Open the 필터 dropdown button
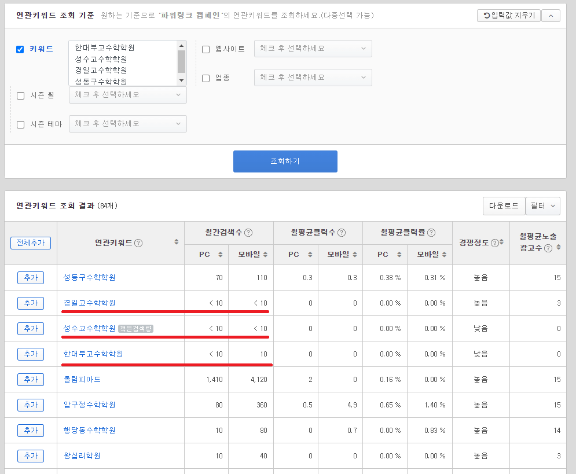 click(x=543, y=206)
